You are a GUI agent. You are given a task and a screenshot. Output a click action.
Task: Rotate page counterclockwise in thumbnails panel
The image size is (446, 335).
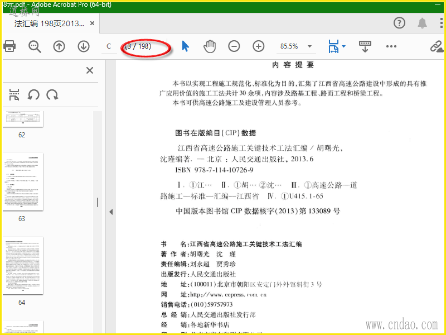(x=33, y=94)
